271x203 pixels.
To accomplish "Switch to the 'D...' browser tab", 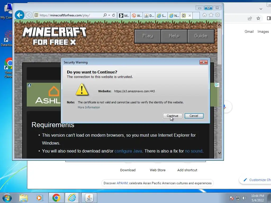I will pos(149,16).
